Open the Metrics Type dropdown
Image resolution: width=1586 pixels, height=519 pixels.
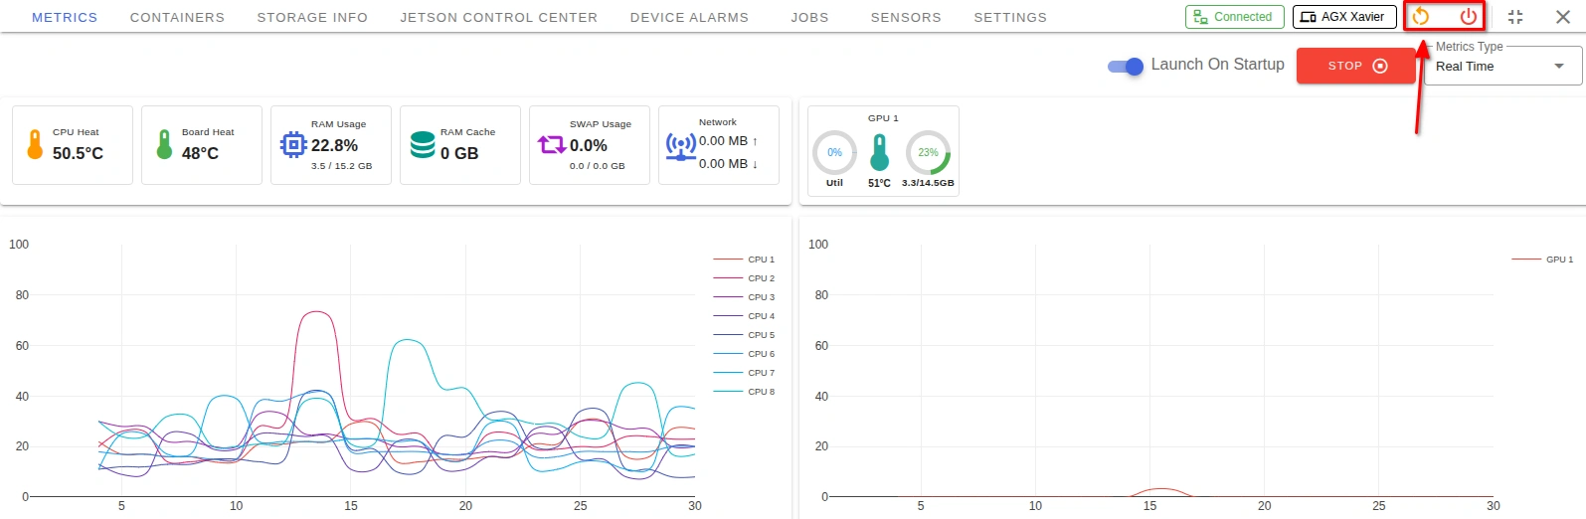point(1501,67)
